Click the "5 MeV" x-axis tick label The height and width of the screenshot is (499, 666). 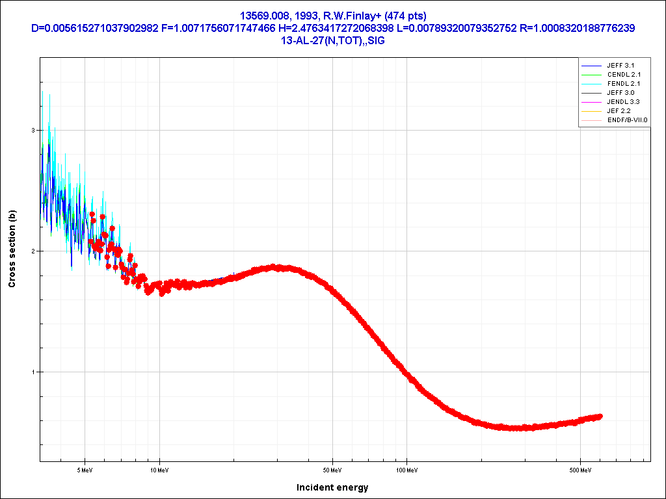point(85,469)
